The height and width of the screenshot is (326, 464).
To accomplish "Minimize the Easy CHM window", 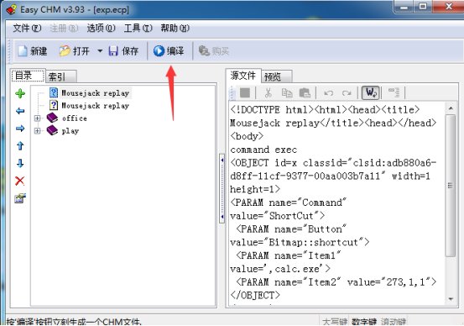I will click(x=404, y=7).
